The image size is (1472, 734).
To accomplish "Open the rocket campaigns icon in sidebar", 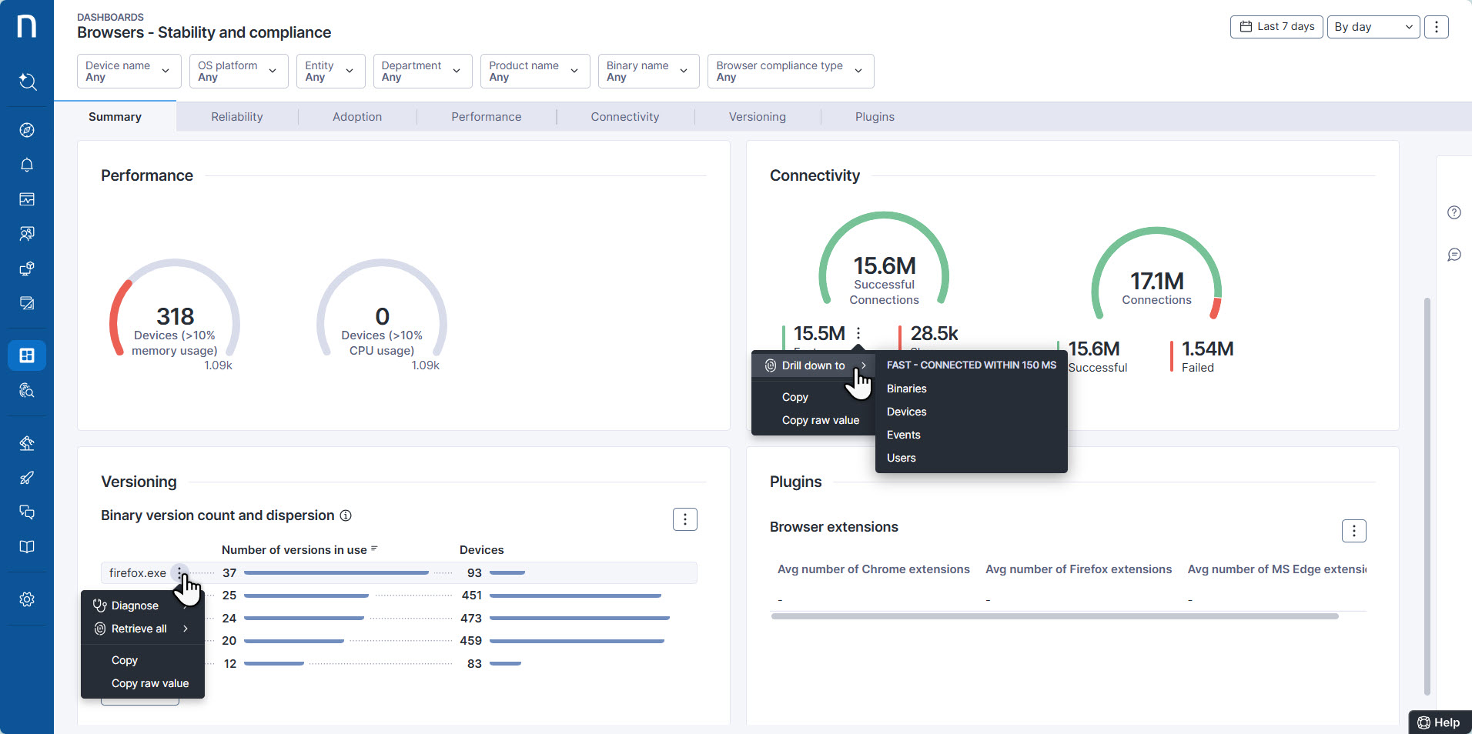I will 27,478.
